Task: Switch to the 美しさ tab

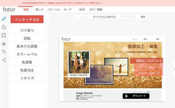Action: click(x=40, y=9)
